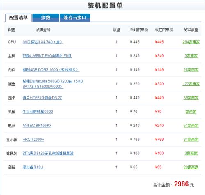
Task: Select the red ¥349 current price
Action: (159, 56)
